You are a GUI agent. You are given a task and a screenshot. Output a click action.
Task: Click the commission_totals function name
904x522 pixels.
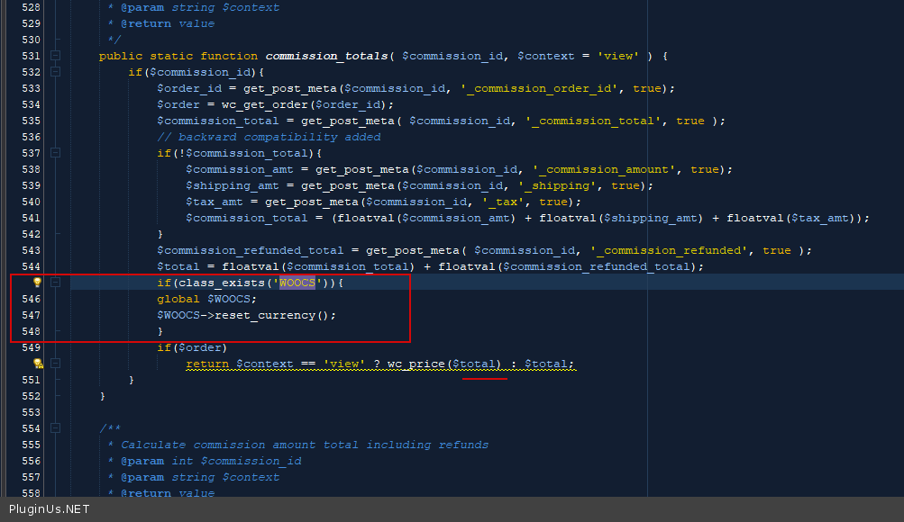pyautogui.click(x=325, y=56)
